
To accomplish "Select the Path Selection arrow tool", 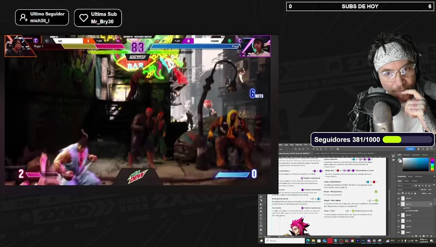I will (x=261, y=222).
